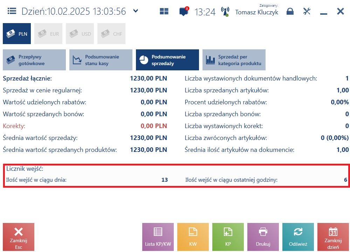The height and width of the screenshot is (252, 350).
Task: Open notifications with the red badge
Action: [x=184, y=11]
